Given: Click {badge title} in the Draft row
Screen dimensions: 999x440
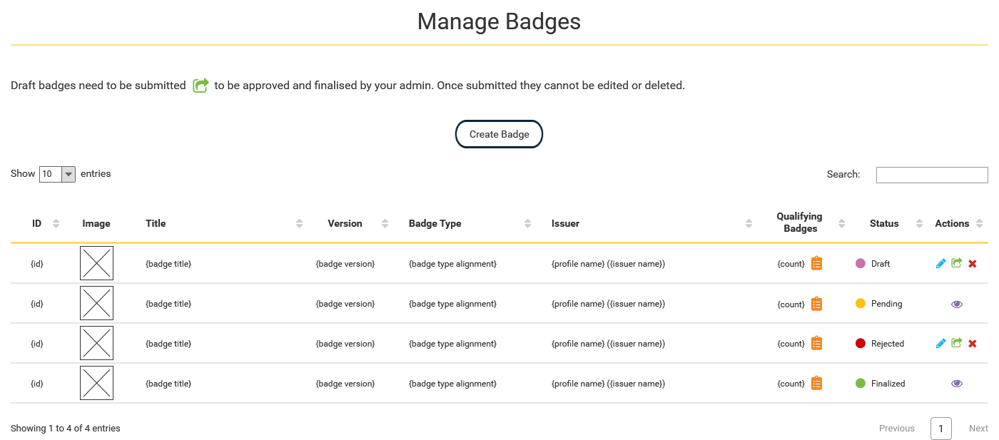Looking at the screenshot, I should point(168,264).
